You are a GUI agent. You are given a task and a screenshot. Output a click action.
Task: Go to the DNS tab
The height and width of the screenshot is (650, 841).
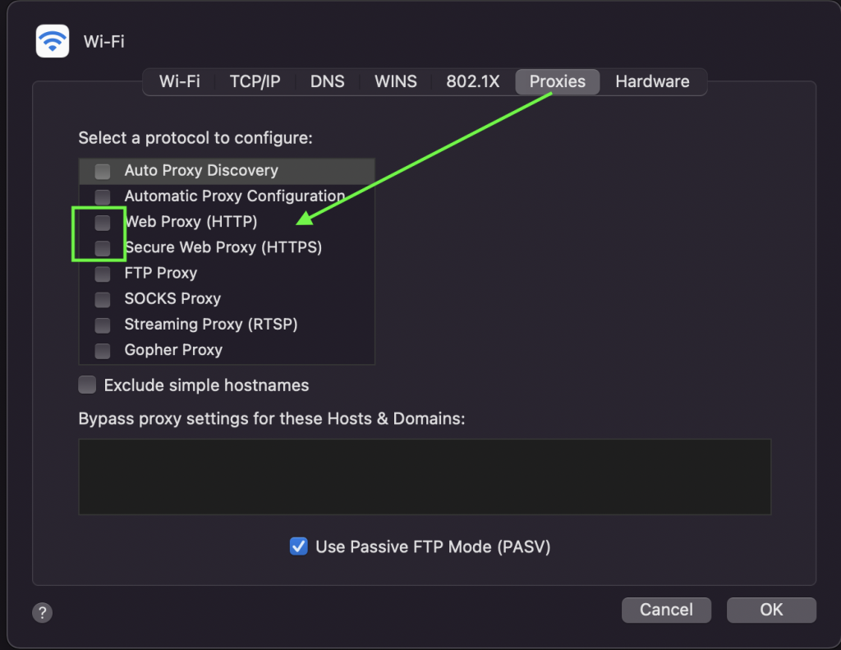[327, 81]
